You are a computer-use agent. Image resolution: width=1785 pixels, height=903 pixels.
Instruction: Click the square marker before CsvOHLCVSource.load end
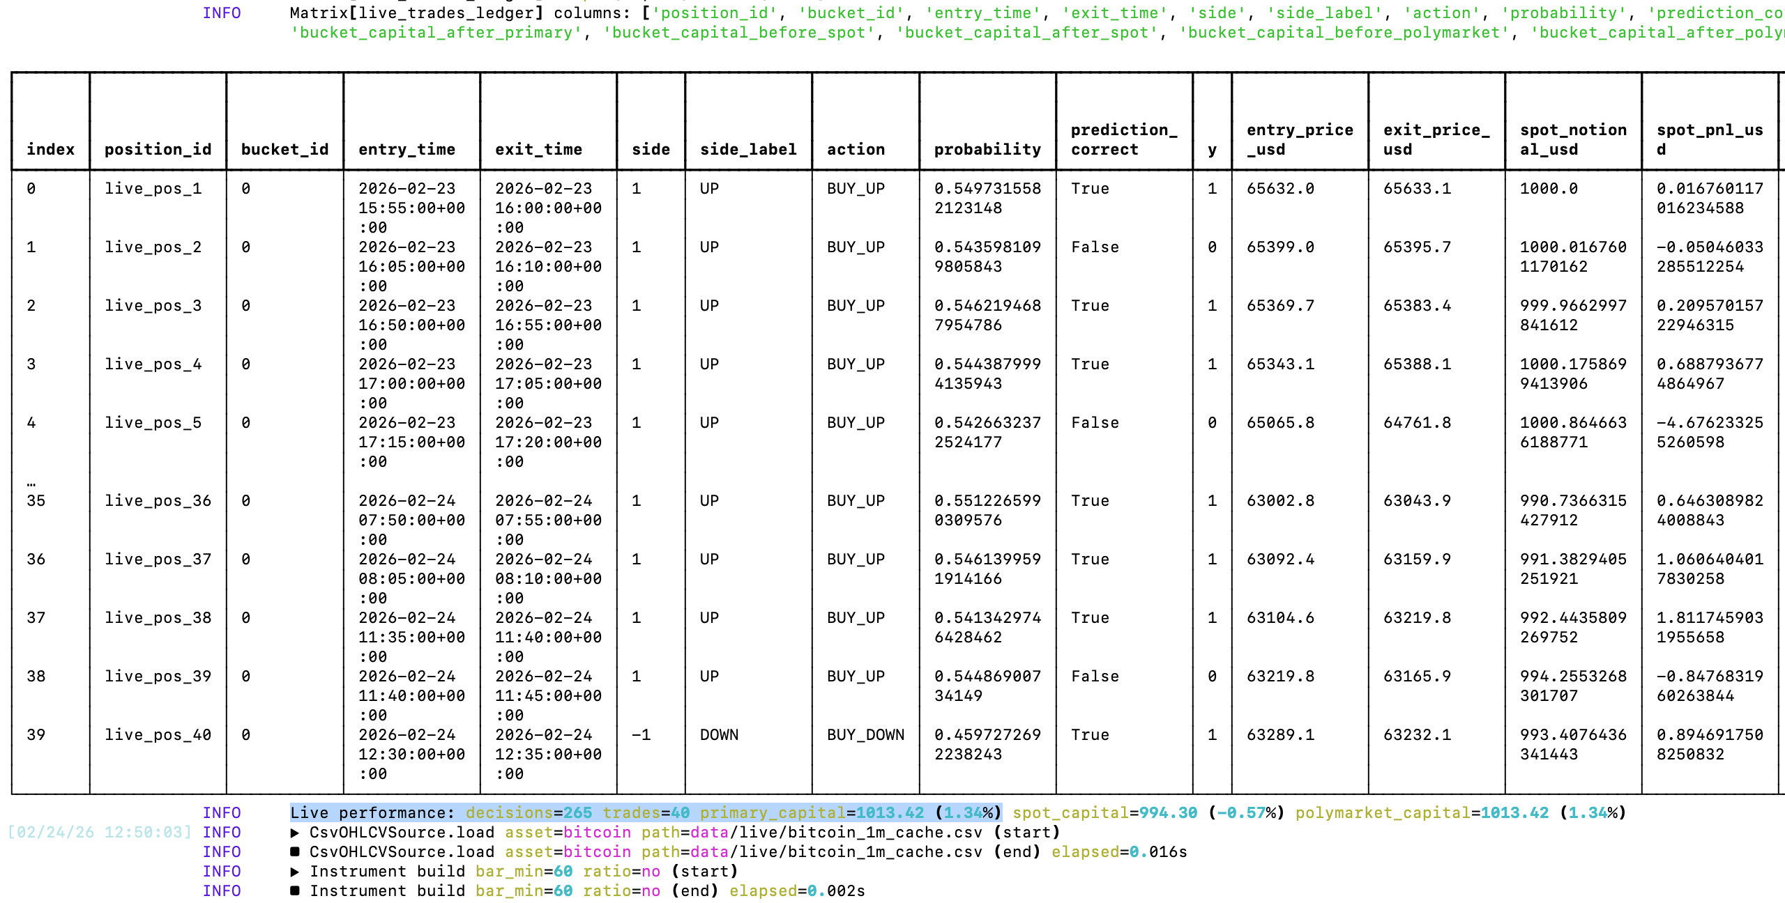click(295, 851)
